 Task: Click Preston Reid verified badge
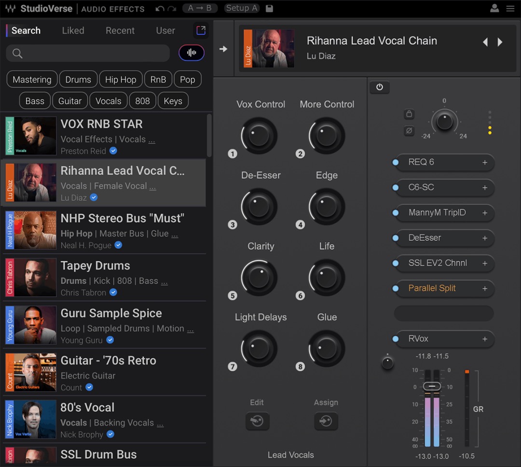(113, 151)
